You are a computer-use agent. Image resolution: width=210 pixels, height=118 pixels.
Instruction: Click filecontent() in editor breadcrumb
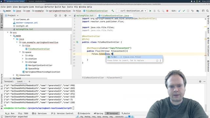click(115, 78)
